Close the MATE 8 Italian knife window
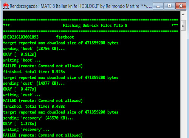Screen dimensions: 189x138 (181, 6)
